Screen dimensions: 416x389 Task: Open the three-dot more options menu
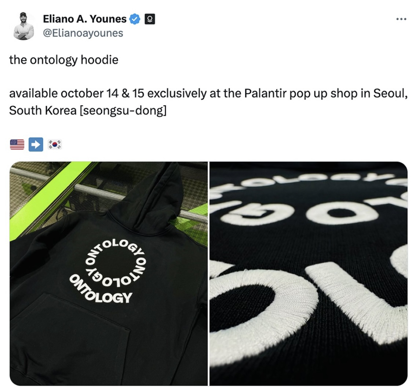[401, 19]
